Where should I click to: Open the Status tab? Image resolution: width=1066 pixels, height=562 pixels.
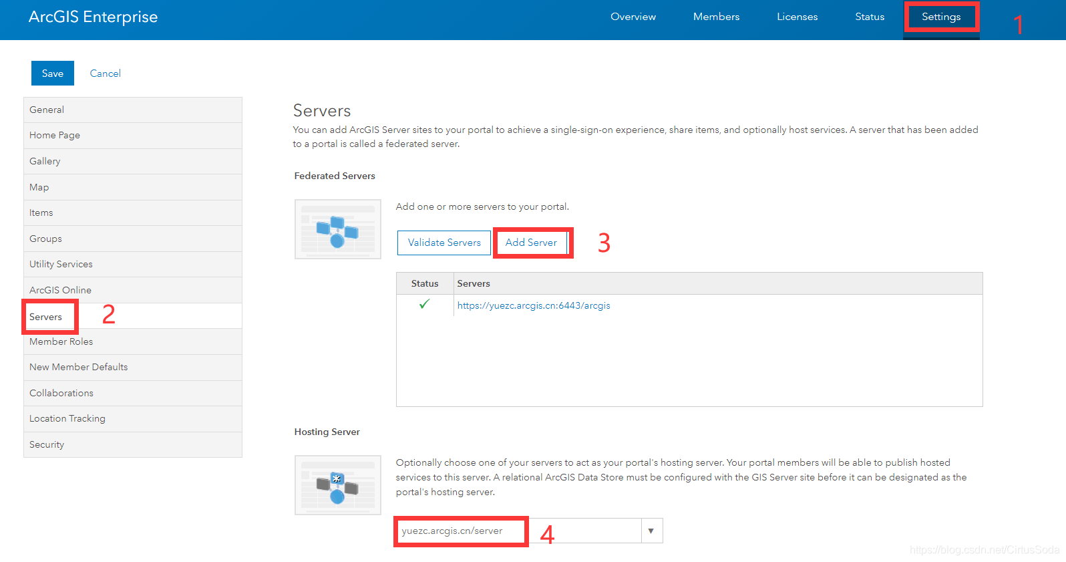point(870,17)
